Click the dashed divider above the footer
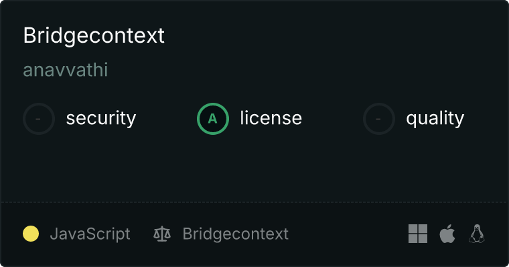 (x=254, y=202)
